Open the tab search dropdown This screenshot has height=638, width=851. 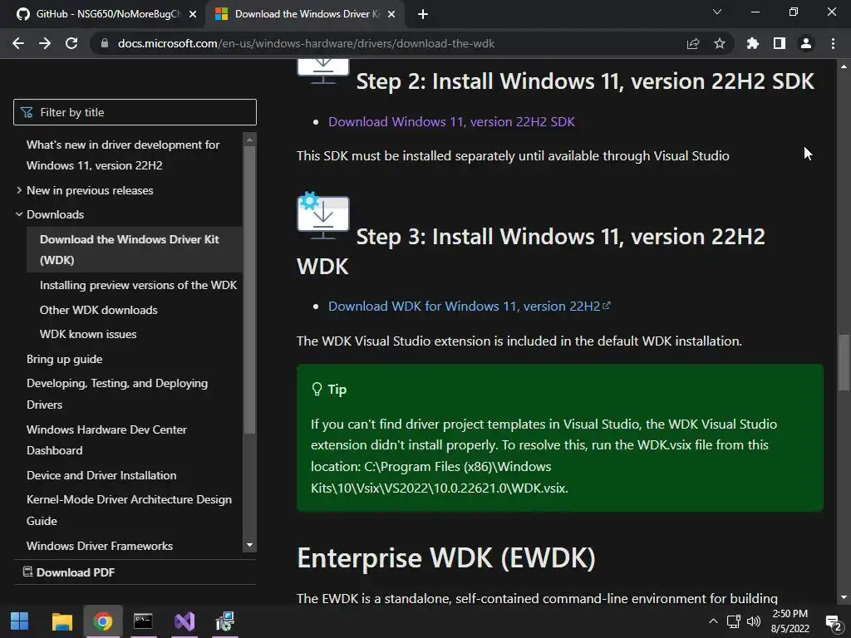(x=717, y=12)
